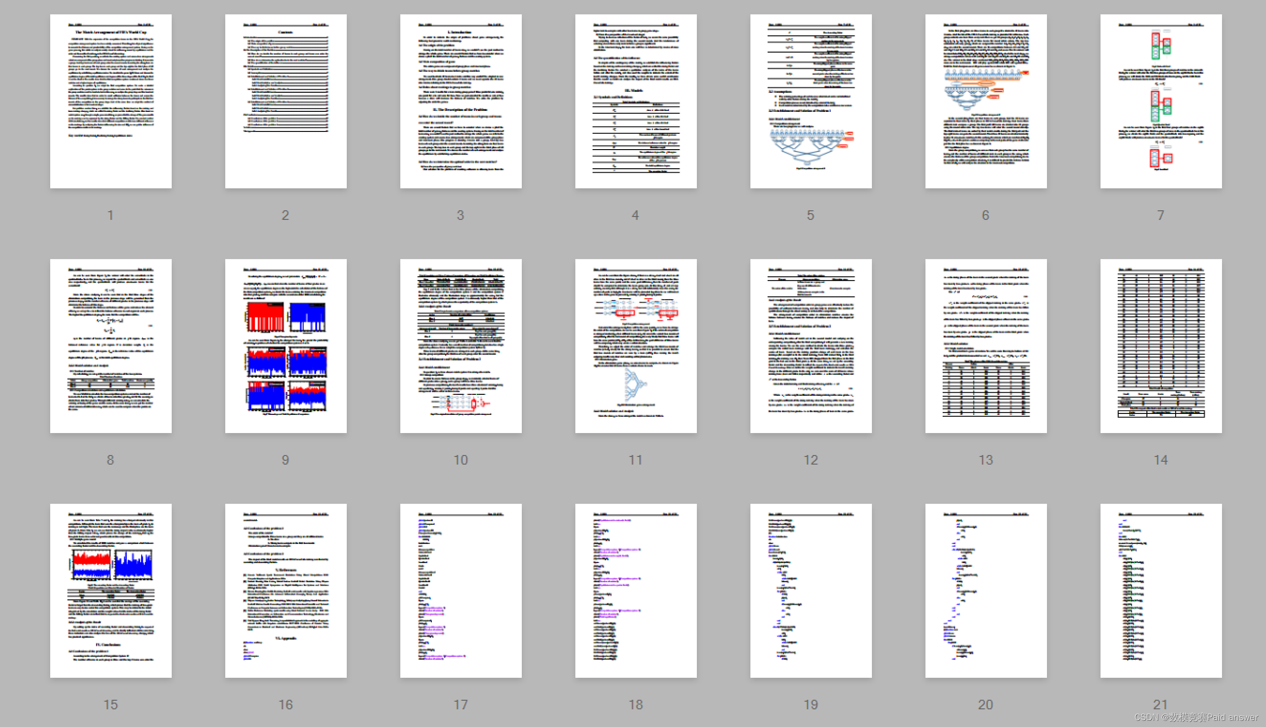Screen dimensions: 1266x727
Task: Select the page 16 References thumbnail
Action: (x=285, y=590)
